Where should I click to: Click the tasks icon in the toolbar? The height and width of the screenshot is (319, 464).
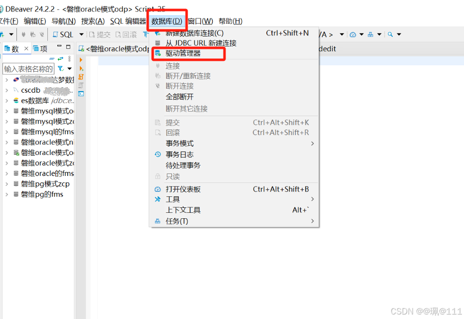pos(371,34)
